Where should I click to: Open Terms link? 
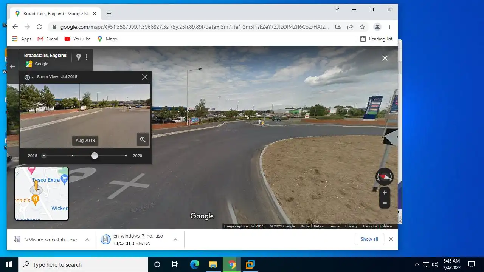[334, 226]
